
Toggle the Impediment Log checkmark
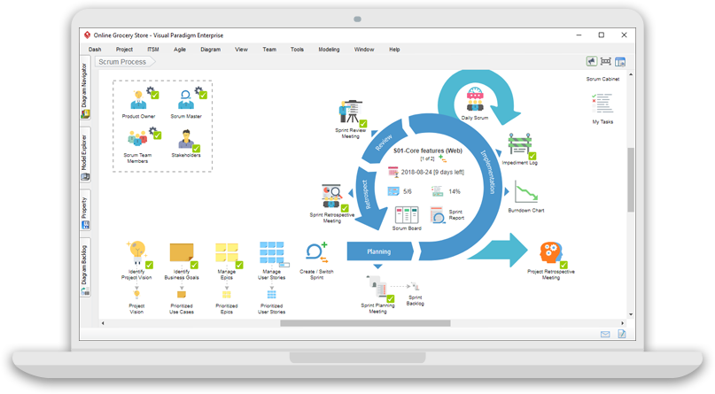[x=532, y=156]
